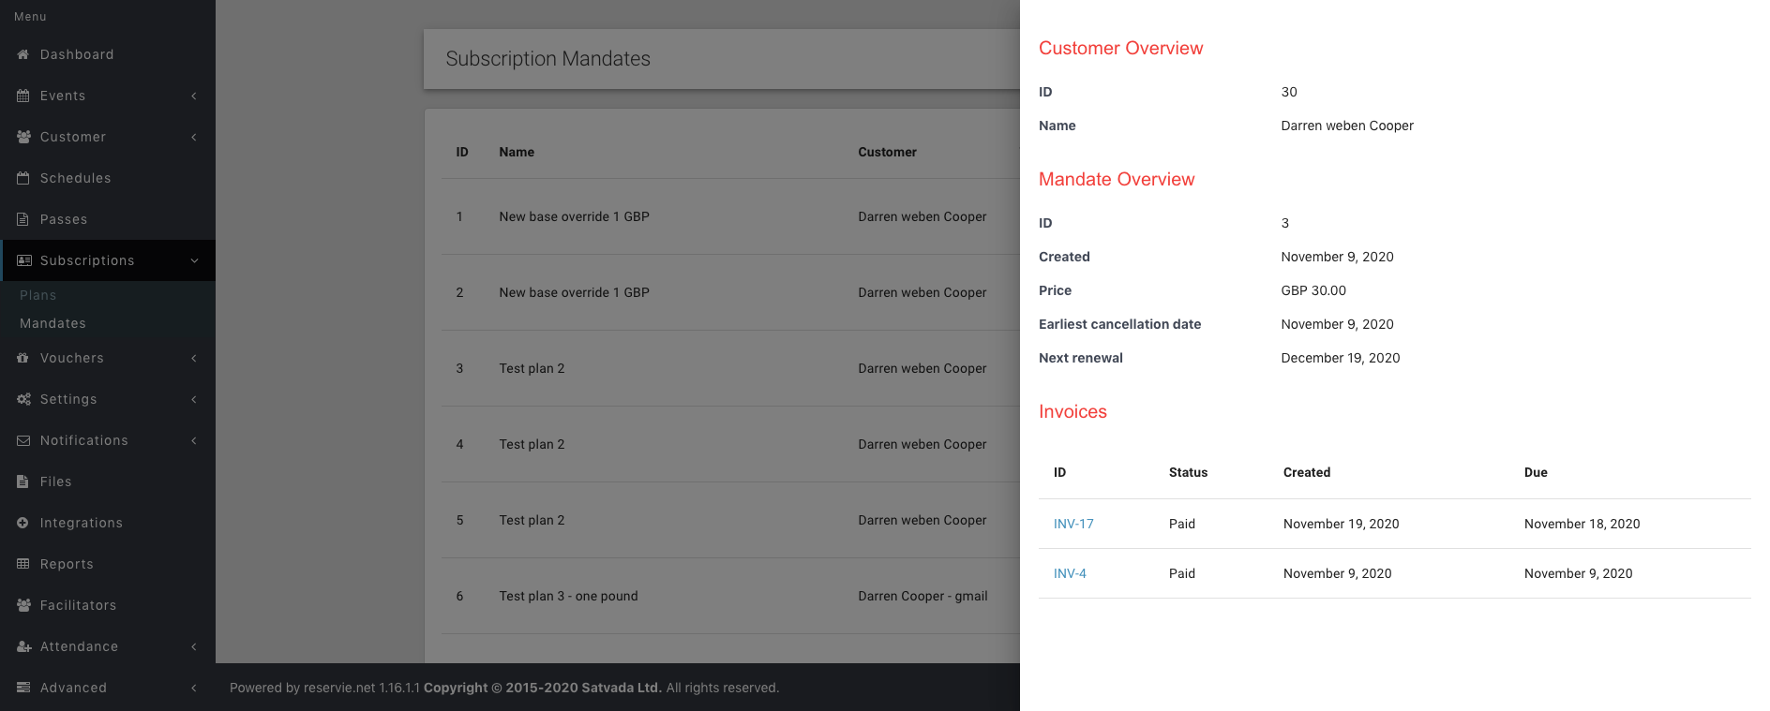Click the Customer people icon

(23, 137)
